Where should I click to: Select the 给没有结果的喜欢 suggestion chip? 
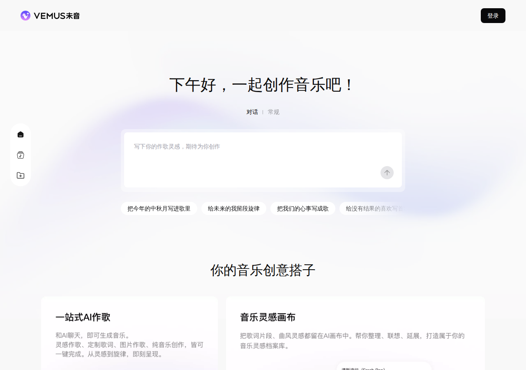372,208
